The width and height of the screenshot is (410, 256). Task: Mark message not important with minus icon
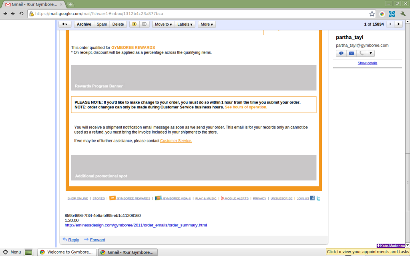[144, 24]
